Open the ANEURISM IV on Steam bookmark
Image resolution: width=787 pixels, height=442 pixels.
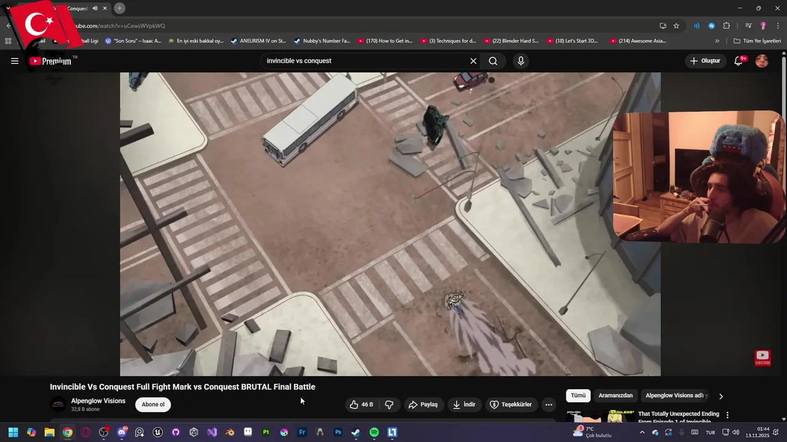[x=258, y=41]
